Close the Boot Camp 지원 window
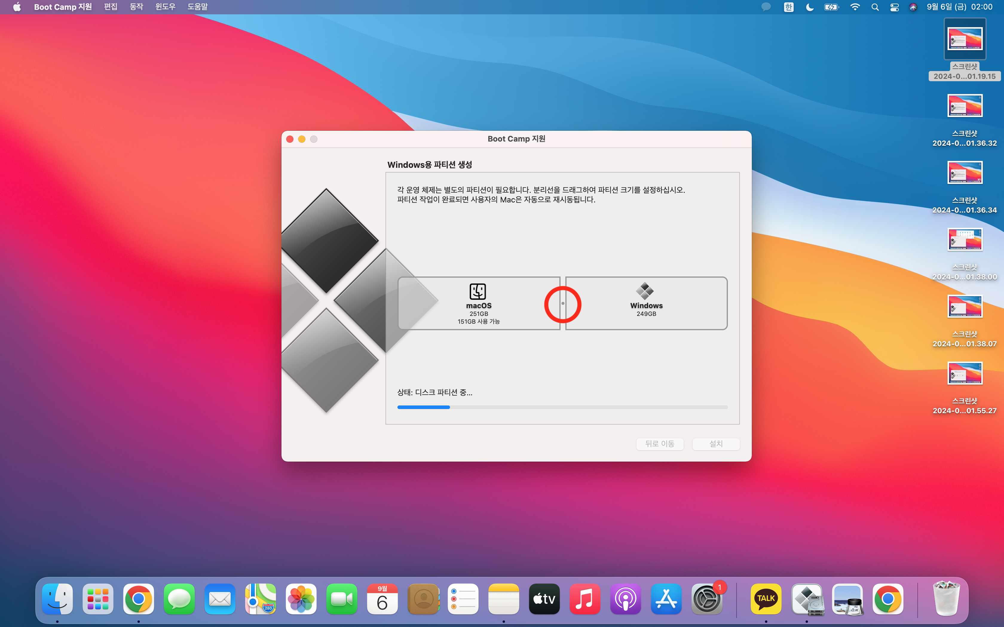 [x=290, y=139]
